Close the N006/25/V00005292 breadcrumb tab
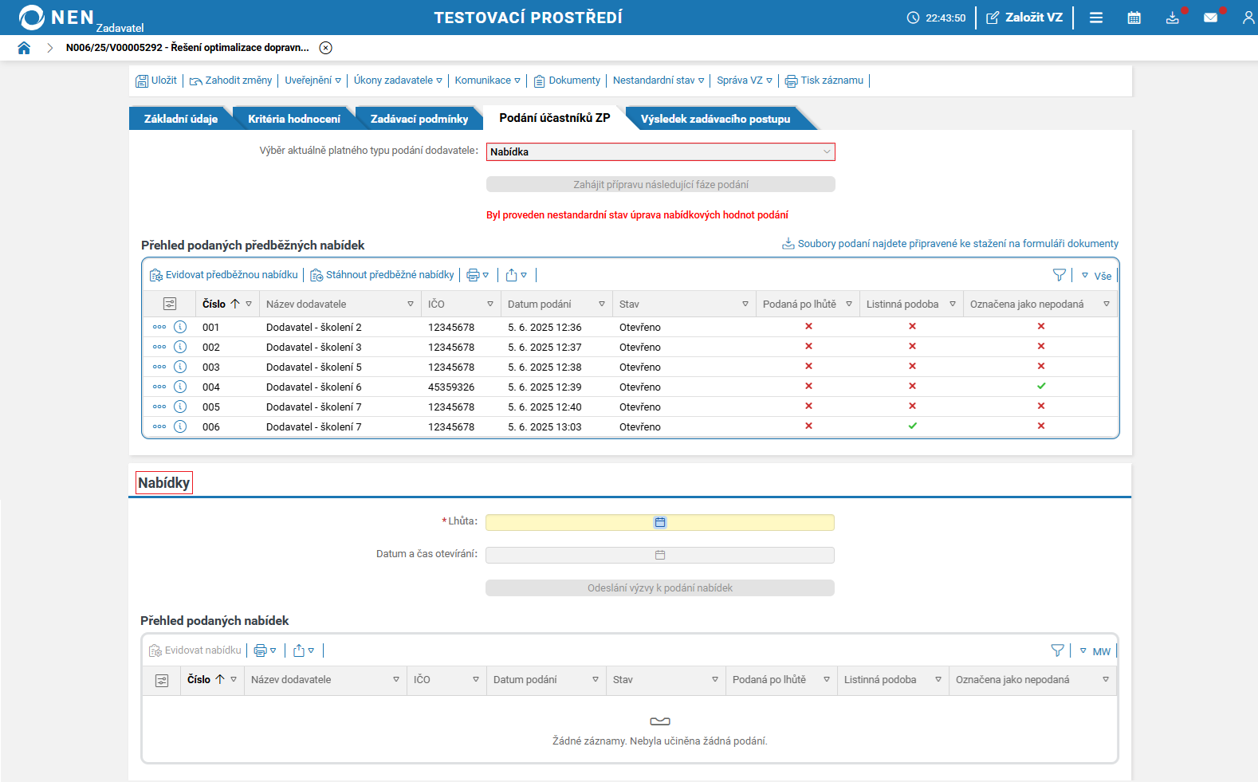Image resolution: width=1258 pixels, height=782 pixels. [x=326, y=48]
